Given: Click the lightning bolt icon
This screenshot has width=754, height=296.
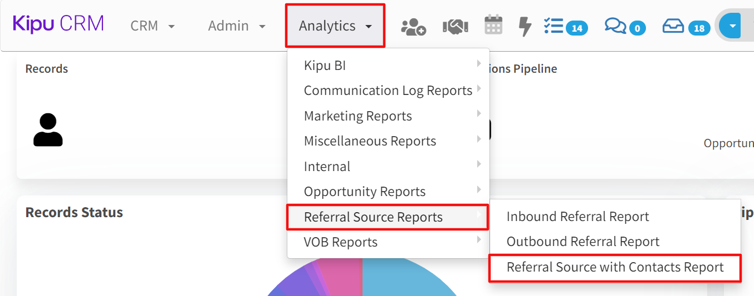Looking at the screenshot, I should (x=525, y=26).
